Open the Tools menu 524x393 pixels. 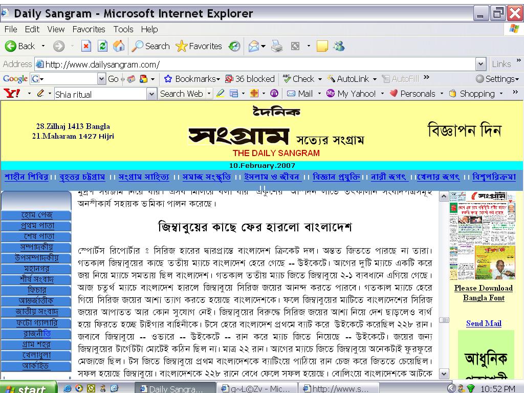coord(123,29)
